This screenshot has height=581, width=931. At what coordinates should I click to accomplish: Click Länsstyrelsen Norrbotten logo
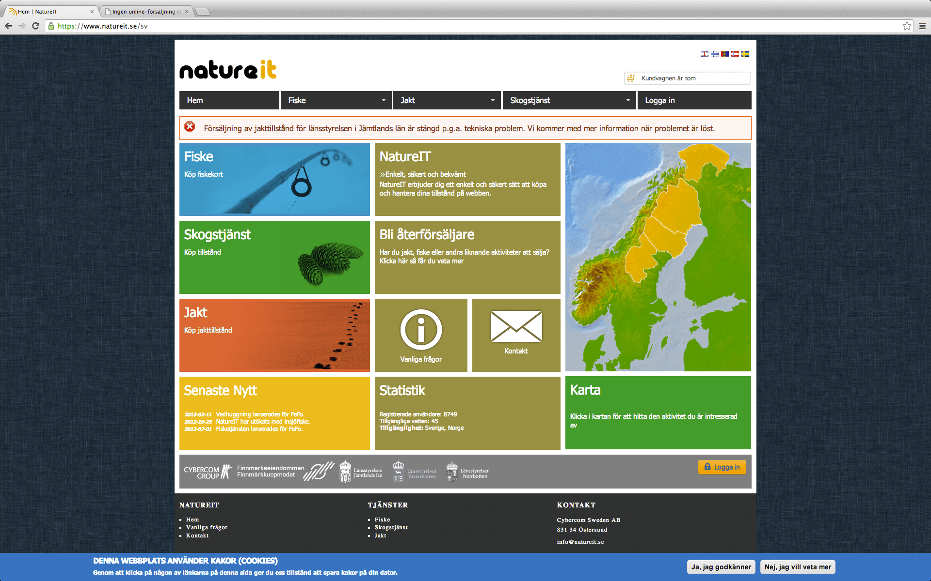(x=468, y=472)
